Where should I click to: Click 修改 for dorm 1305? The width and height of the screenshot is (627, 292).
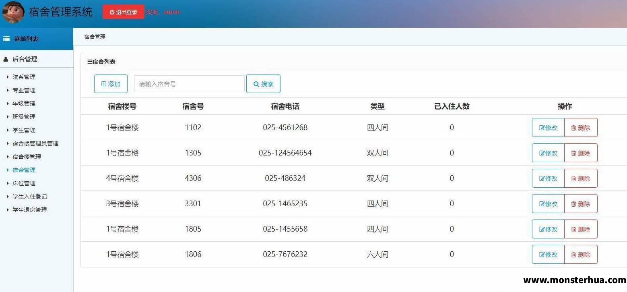(548, 153)
